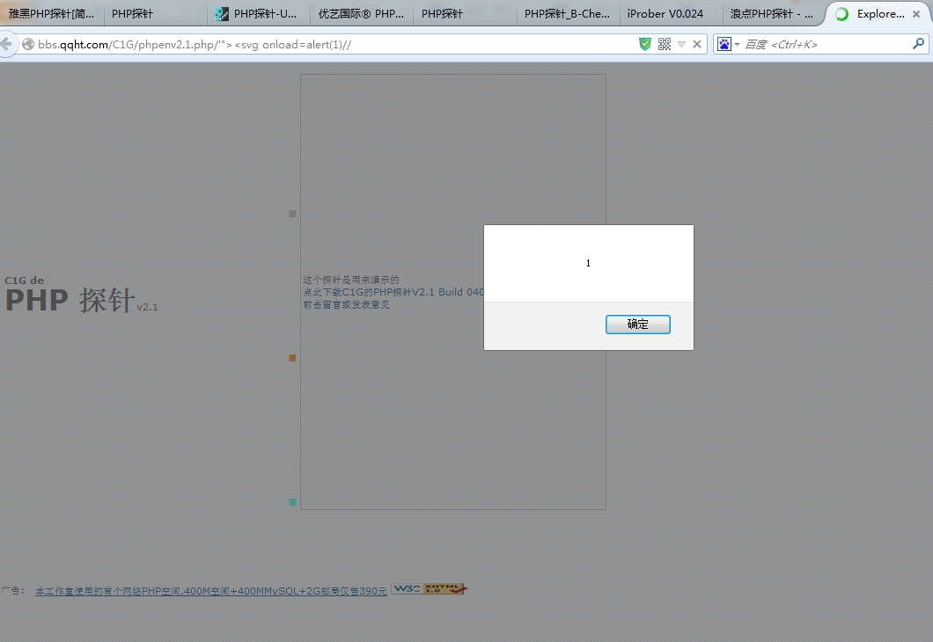The width and height of the screenshot is (933, 642).
Task: Switch to the 雅黑PHP探针 tab
Action: coord(52,14)
